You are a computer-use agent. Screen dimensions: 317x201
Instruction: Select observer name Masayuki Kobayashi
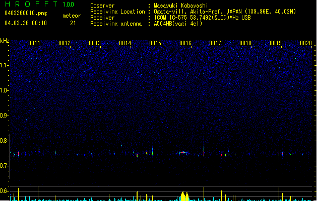[180, 6]
